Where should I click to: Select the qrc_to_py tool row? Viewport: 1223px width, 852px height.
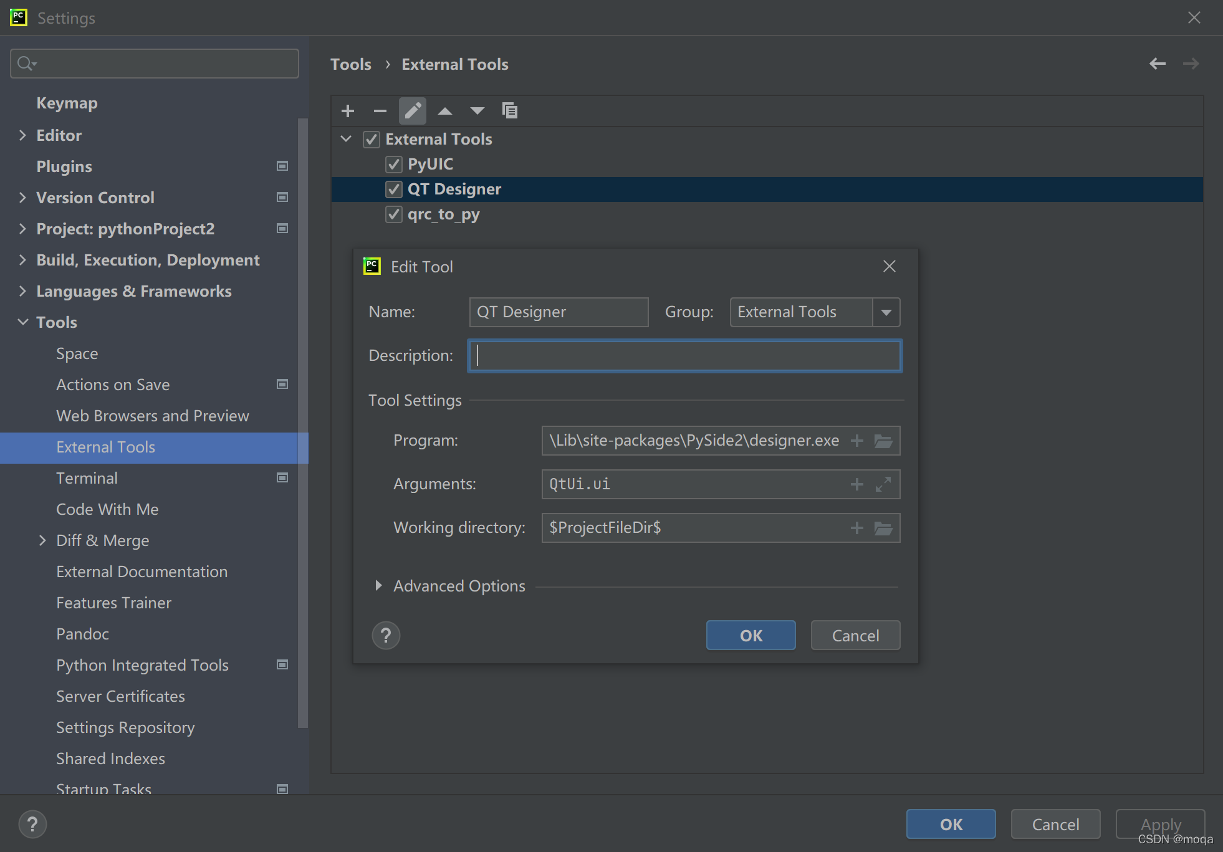coord(767,214)
